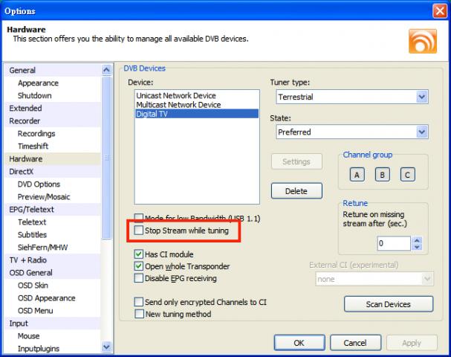Select channel group B

(x=382, y=175)
